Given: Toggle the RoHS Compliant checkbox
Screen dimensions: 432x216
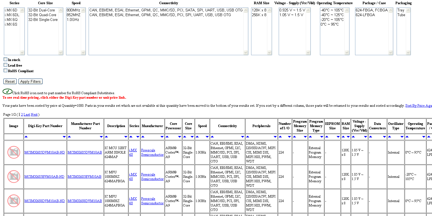Looking at the screenshot, I should pyautogui.click(x=5, y=71).
